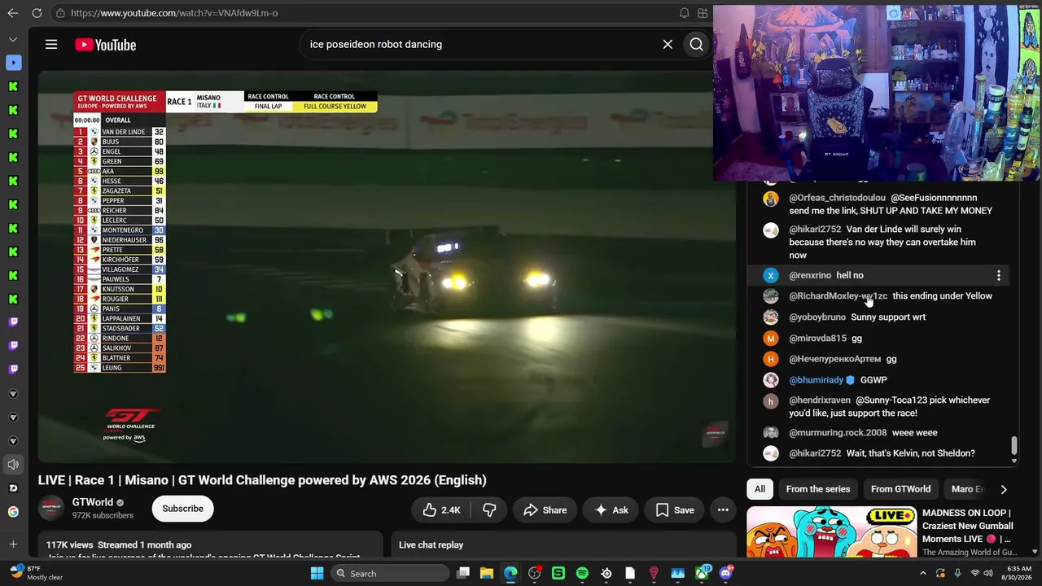1042x586 pixels.
Task: Click the YouTube search text field
Action: pos(480,45)
